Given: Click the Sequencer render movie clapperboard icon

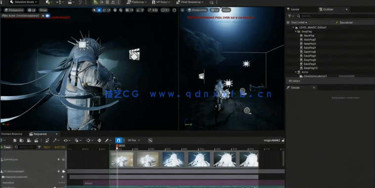Looking at the screenshot, I should click(x=37, y=141).
